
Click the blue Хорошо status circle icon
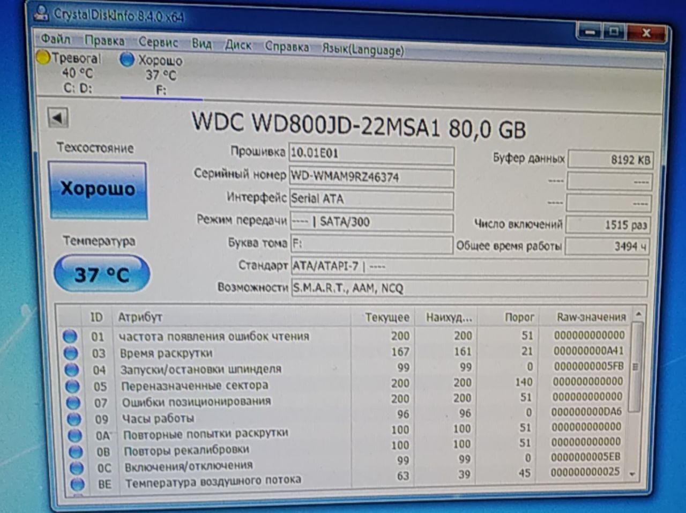pos(127,59)
